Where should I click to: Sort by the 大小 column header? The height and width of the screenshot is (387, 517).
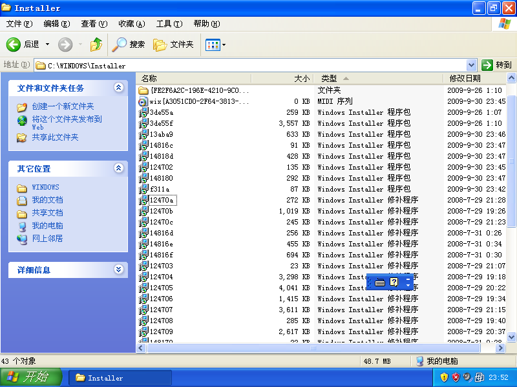click(x=282, y=78)
